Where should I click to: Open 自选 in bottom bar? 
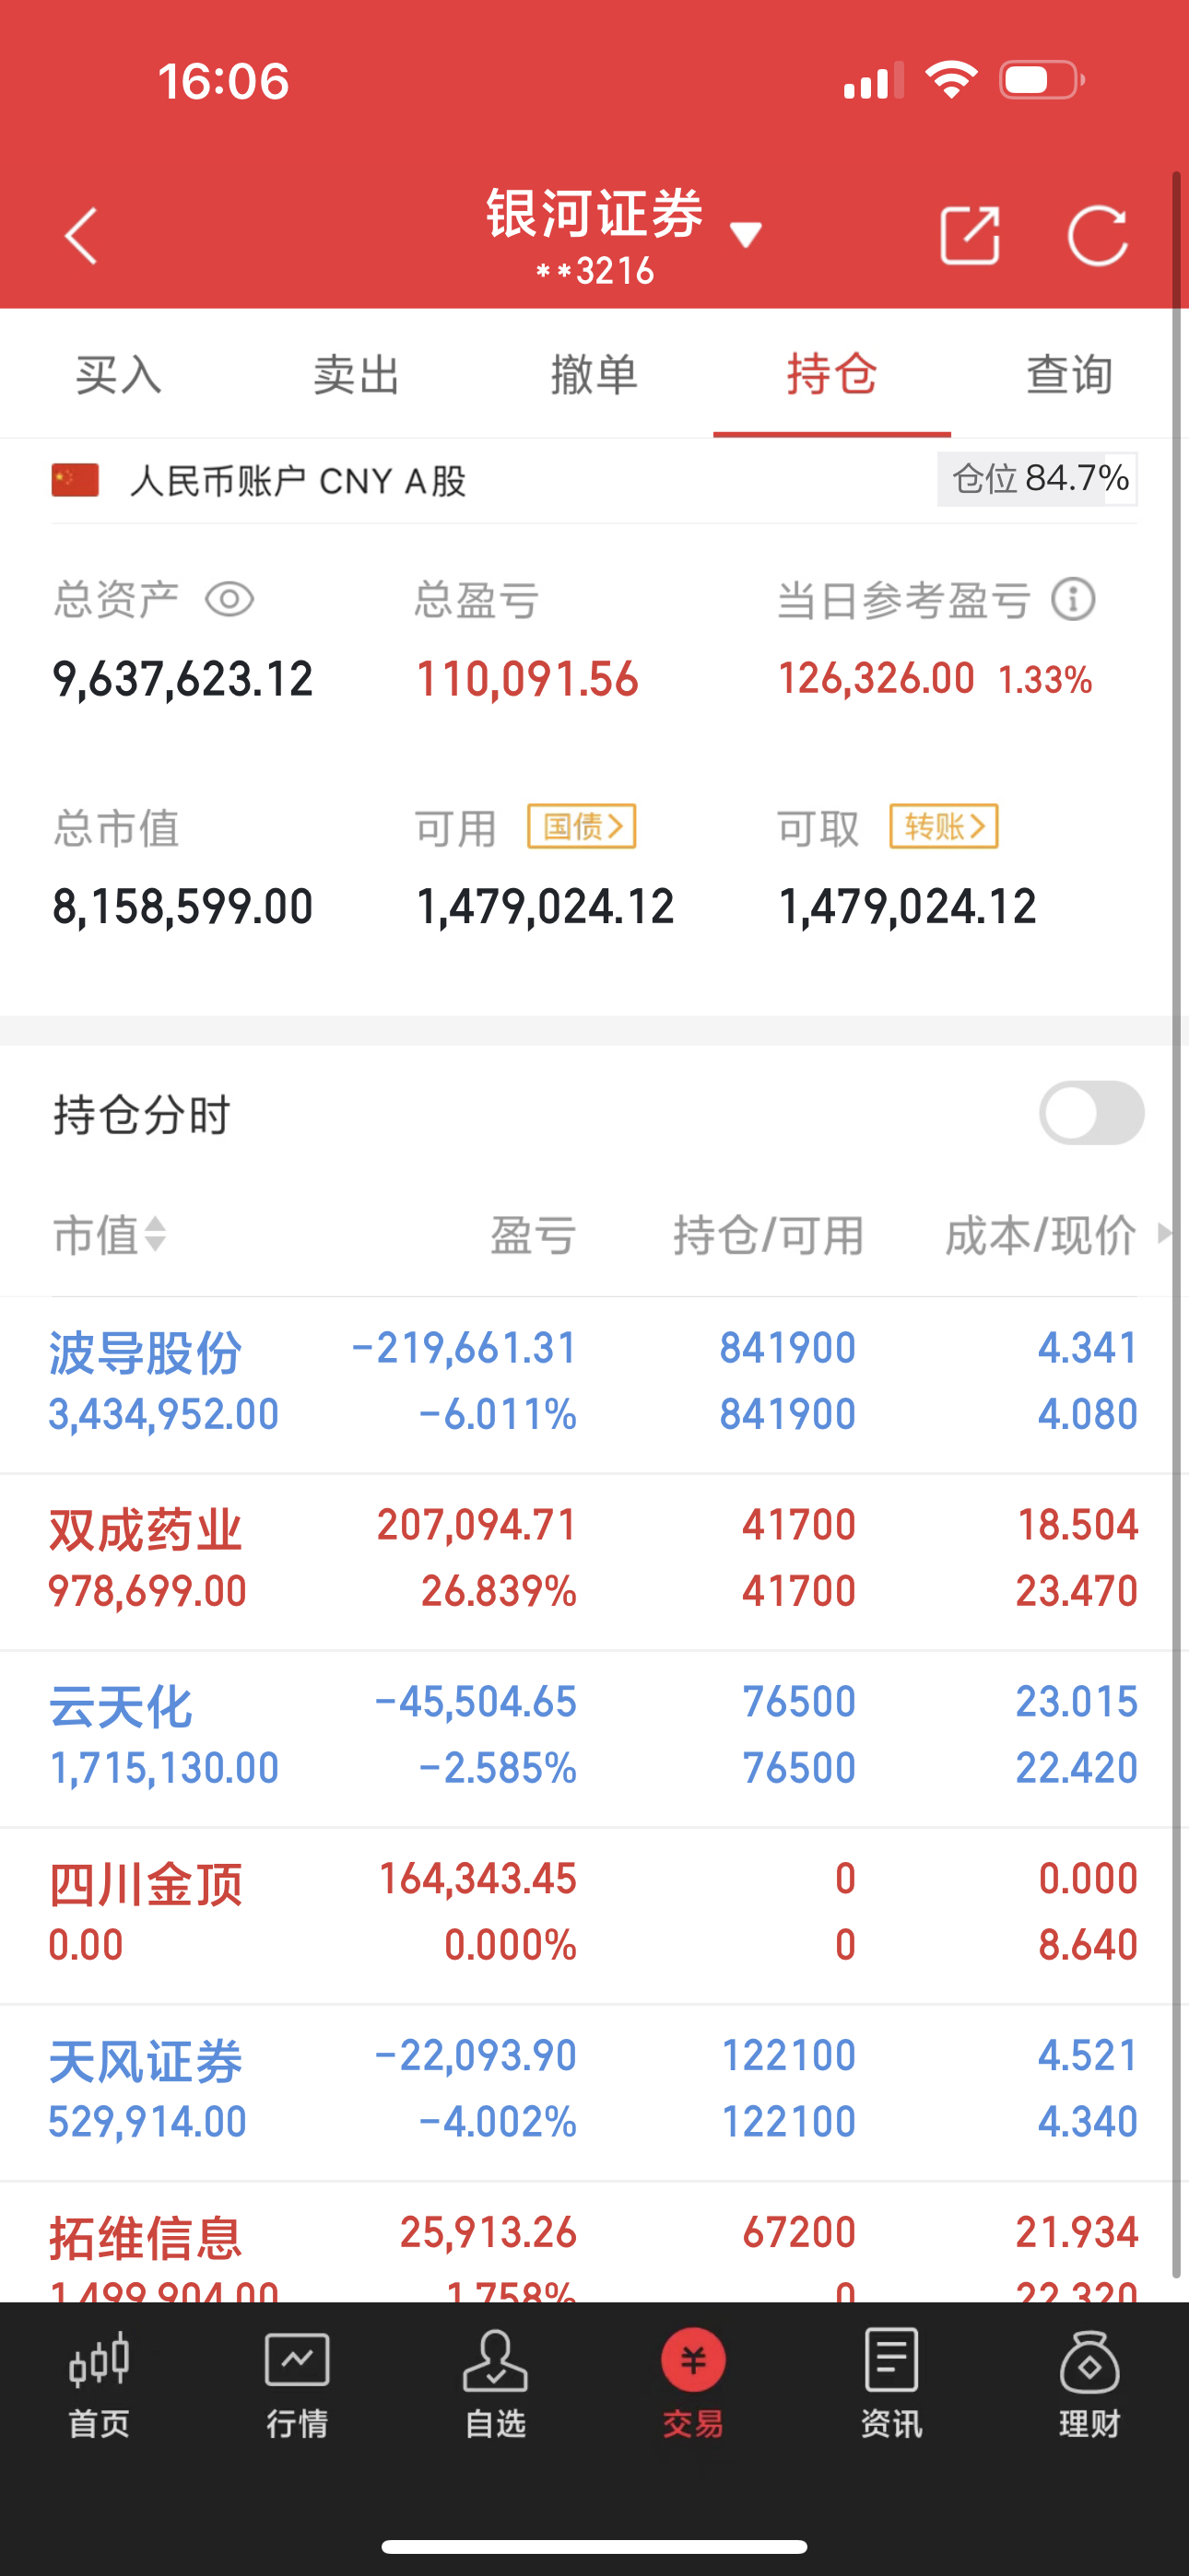tap(496, 2386)
